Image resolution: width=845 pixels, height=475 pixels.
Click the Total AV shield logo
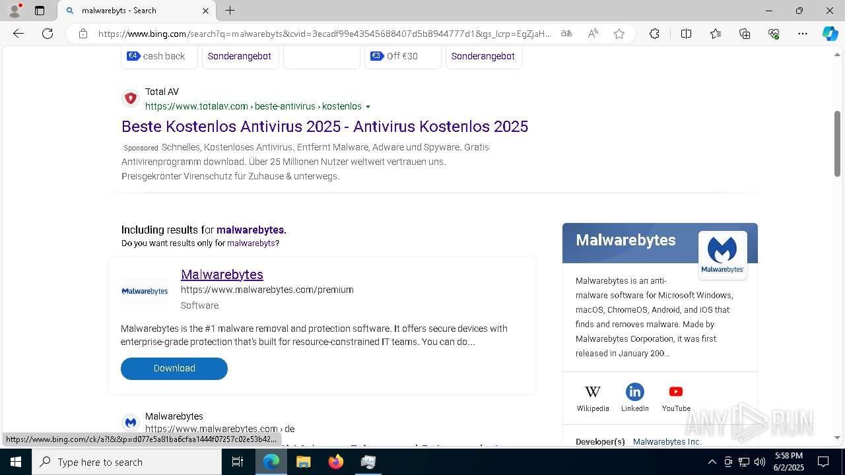(x=131, y=98)
